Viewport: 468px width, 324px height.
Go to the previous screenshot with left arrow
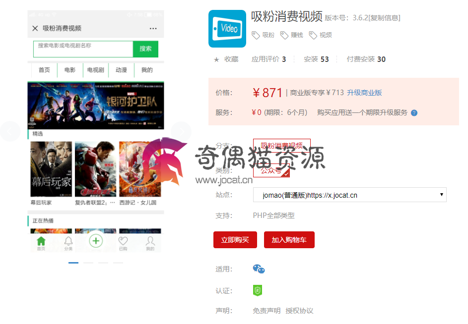(x=10, y=131)
